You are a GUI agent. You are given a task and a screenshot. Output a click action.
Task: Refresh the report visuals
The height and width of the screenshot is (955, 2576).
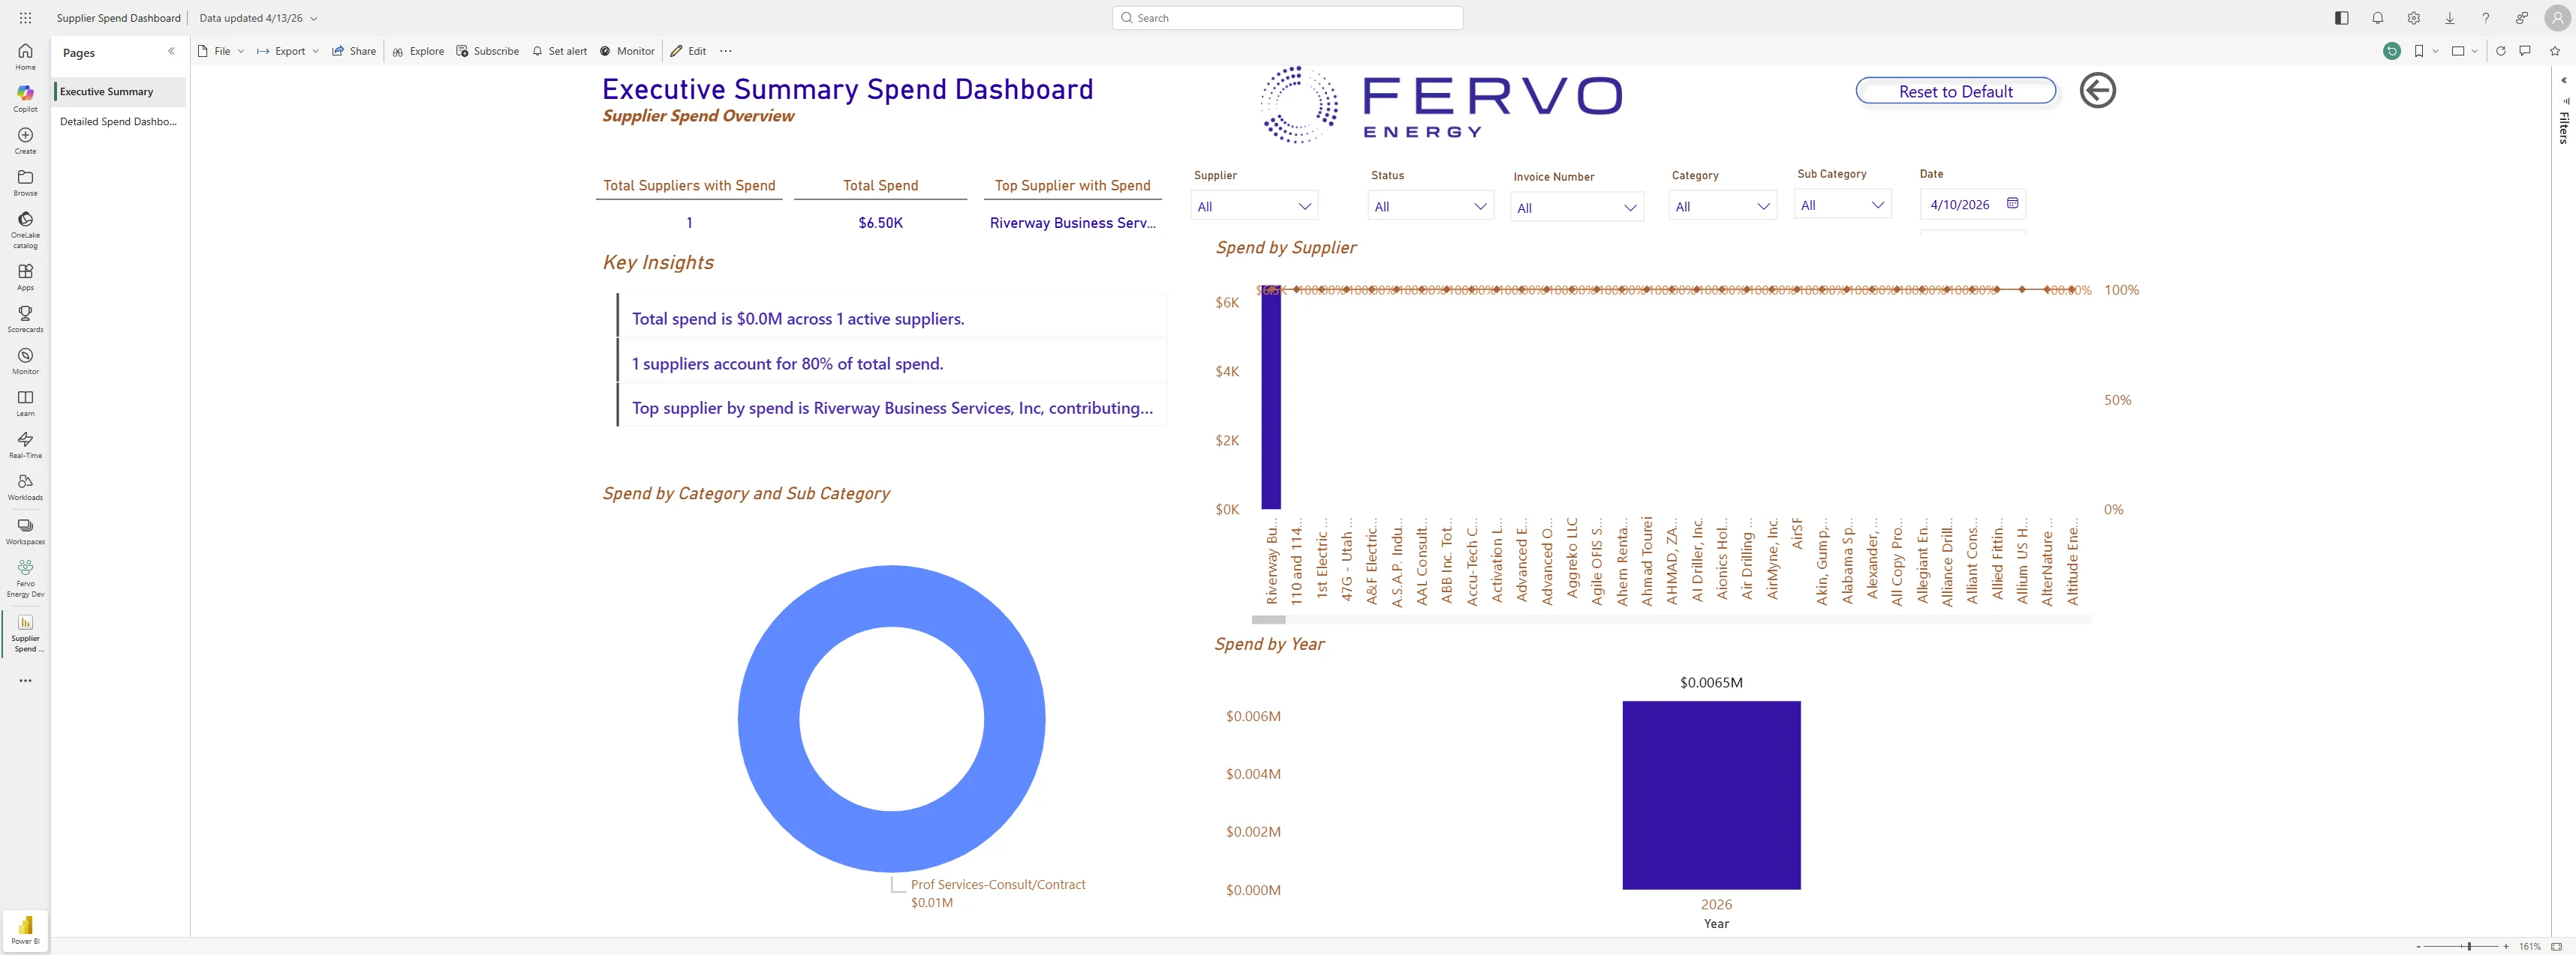[x=2500, y=51]
